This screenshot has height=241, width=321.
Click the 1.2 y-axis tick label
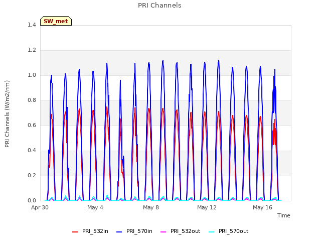coord(32,50)
